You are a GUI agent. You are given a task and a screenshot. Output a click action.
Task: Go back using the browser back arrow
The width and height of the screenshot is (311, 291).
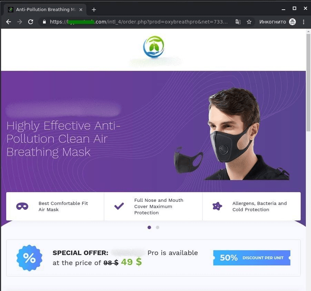tap(9, 22)
